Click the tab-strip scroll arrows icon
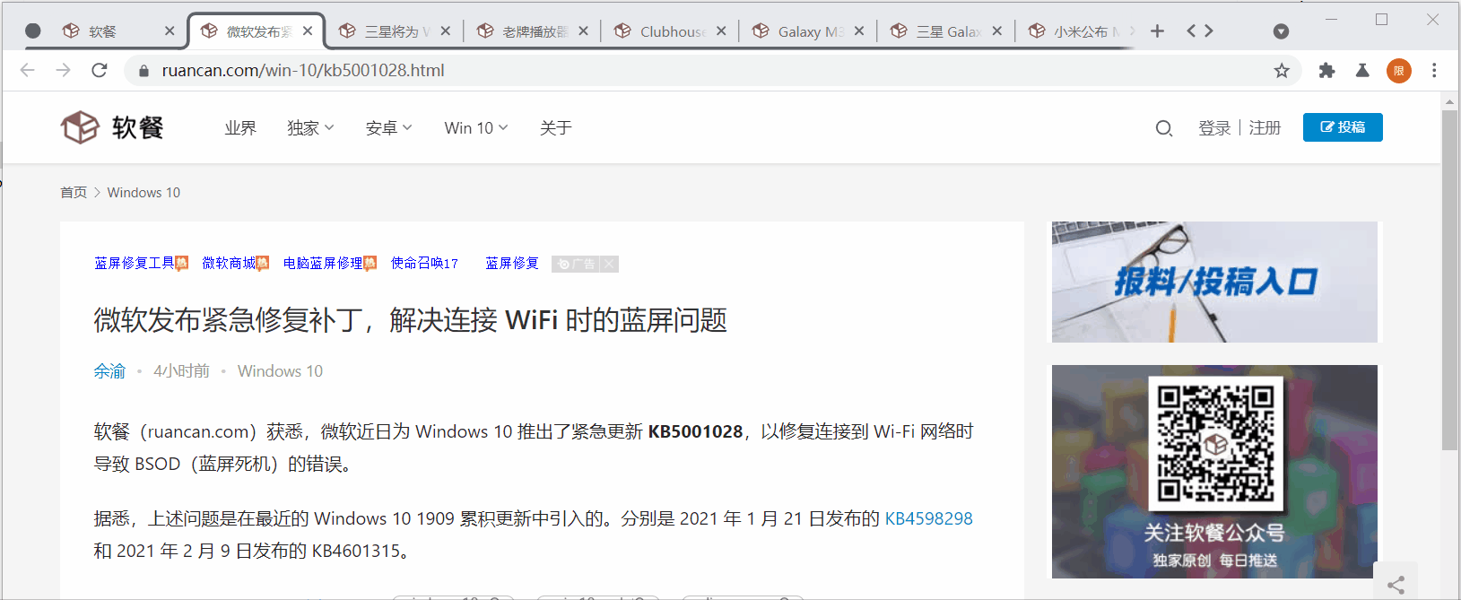 click(x=1200, y=31)
